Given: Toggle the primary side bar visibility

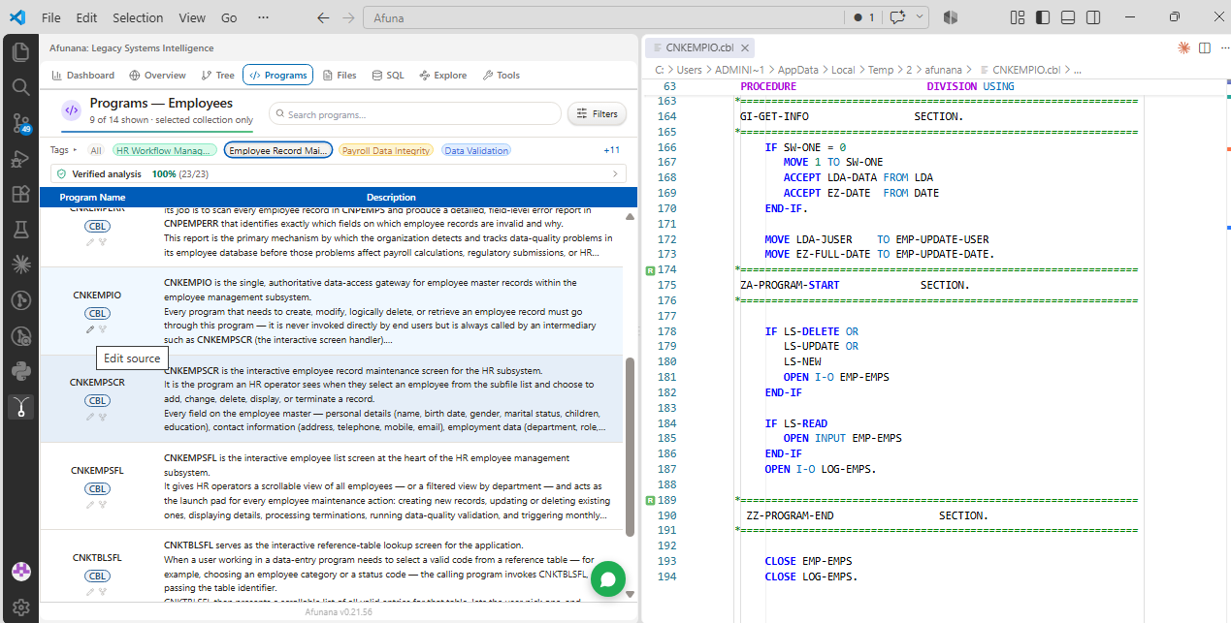Looking at the screenshot, I should click(1043, 17).
